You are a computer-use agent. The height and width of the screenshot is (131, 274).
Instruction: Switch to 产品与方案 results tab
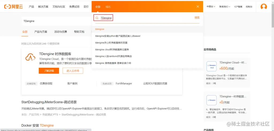41,32
